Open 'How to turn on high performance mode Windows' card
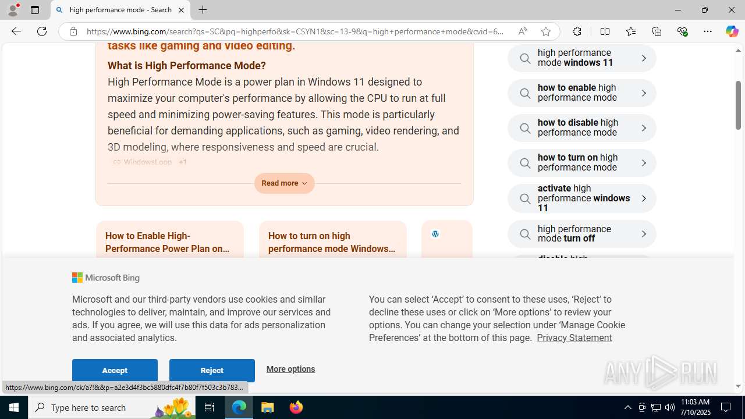The width and height of the screenshot is (745, 419). click(332, 242)
